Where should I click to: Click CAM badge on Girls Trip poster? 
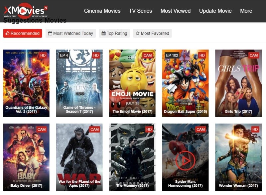254,55
